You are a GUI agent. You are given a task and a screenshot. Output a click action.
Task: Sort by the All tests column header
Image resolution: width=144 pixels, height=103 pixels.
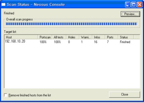pyautogui.click(x=59, y=37)
